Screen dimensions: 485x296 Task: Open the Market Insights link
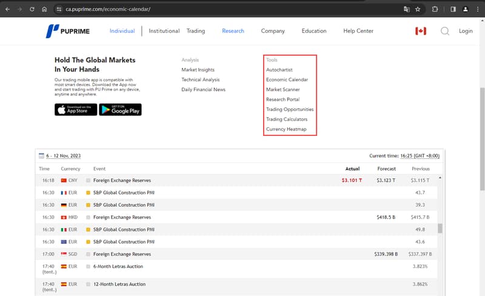[x=198, y=70]
